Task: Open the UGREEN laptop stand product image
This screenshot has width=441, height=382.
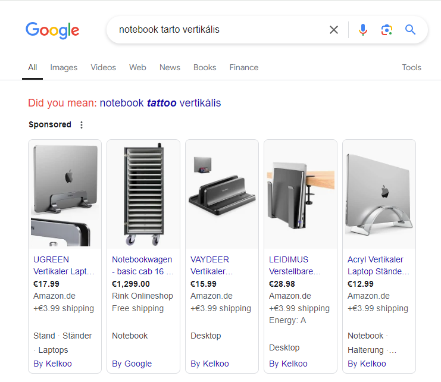Action: pyautogui.click(x=65, y=195)
